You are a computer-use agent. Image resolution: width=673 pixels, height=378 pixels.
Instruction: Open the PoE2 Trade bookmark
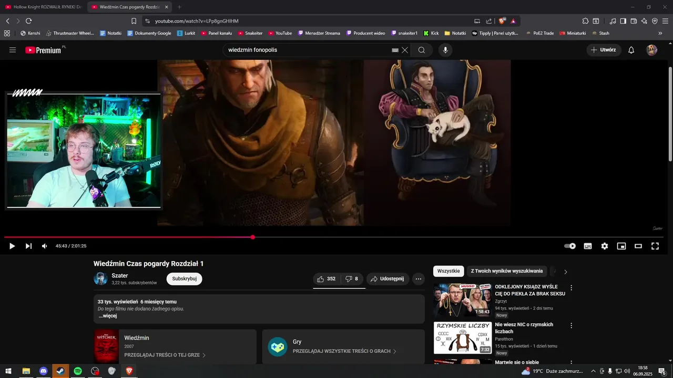click(539, 33)
